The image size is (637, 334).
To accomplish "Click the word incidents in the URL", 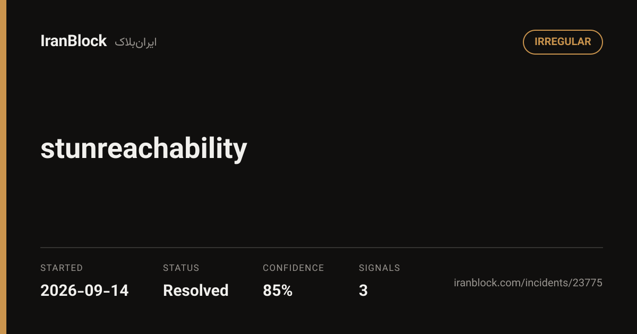I will point(545,283).
